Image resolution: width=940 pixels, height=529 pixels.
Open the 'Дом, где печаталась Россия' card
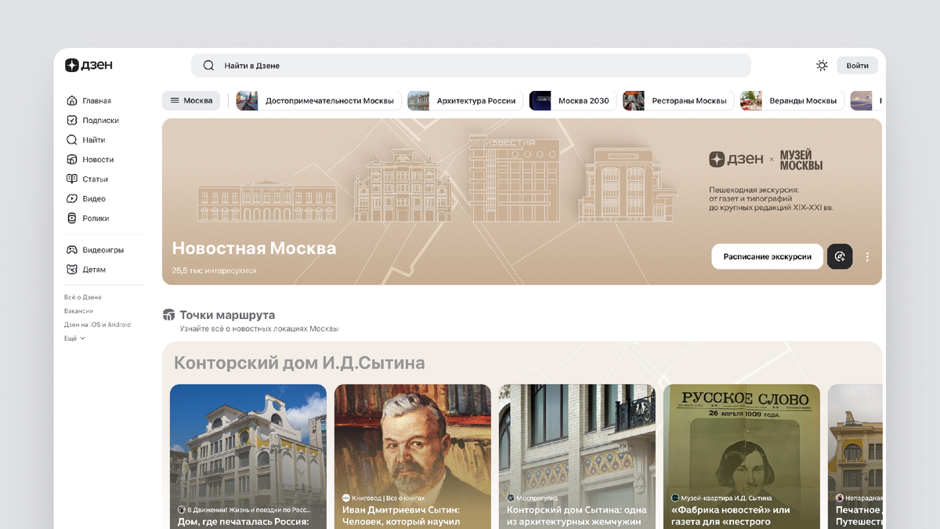248,456
